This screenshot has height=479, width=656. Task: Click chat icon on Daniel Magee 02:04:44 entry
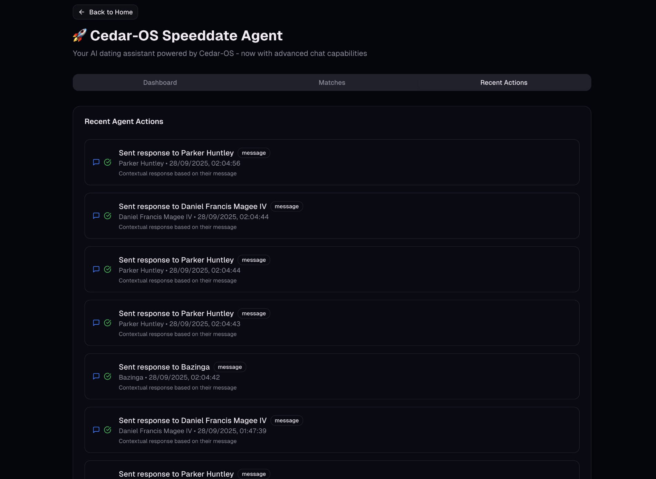tap(96, 216)
